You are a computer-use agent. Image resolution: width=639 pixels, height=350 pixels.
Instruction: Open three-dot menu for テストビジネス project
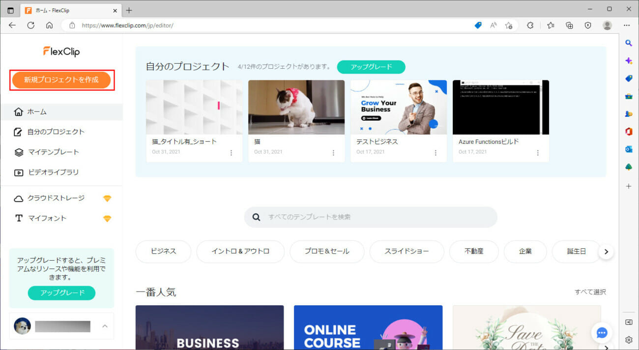(436, 153)
